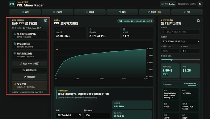Image resolution: width=210 pixels, height=119 pixels.
Task: Click the 安全提醒 safety notice card
Action: point(29,85)
